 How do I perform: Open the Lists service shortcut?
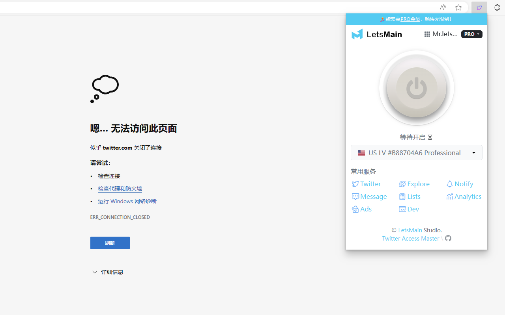(x=410, y=196)
